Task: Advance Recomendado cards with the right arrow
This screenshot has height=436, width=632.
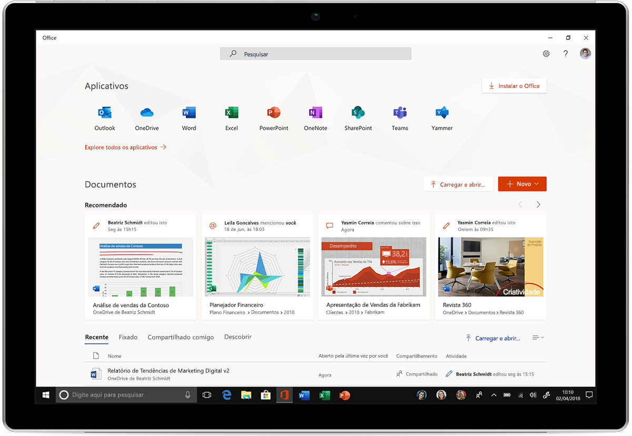Action: pyautogui.click(x=538, y=204)
